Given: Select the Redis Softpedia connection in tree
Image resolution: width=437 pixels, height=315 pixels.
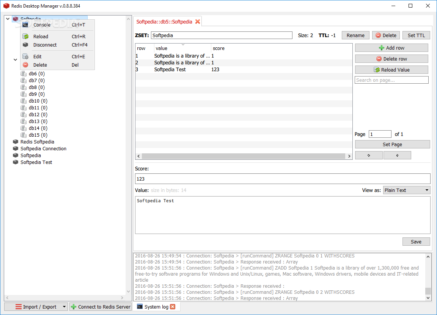Looking at the screenshot, I should 37,142.
